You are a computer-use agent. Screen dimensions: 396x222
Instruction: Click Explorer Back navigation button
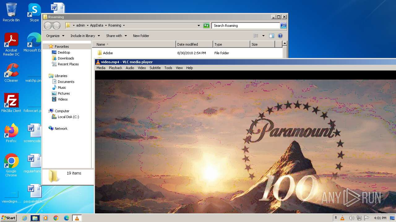point(48,26)
